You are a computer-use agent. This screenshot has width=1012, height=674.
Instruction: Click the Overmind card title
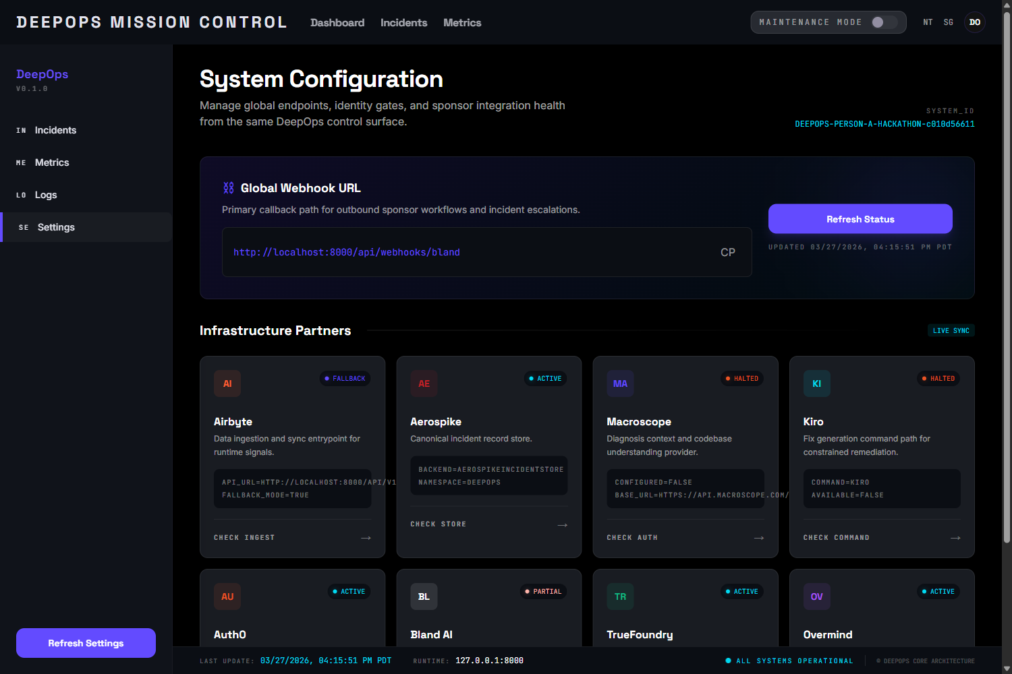(828, 635)
